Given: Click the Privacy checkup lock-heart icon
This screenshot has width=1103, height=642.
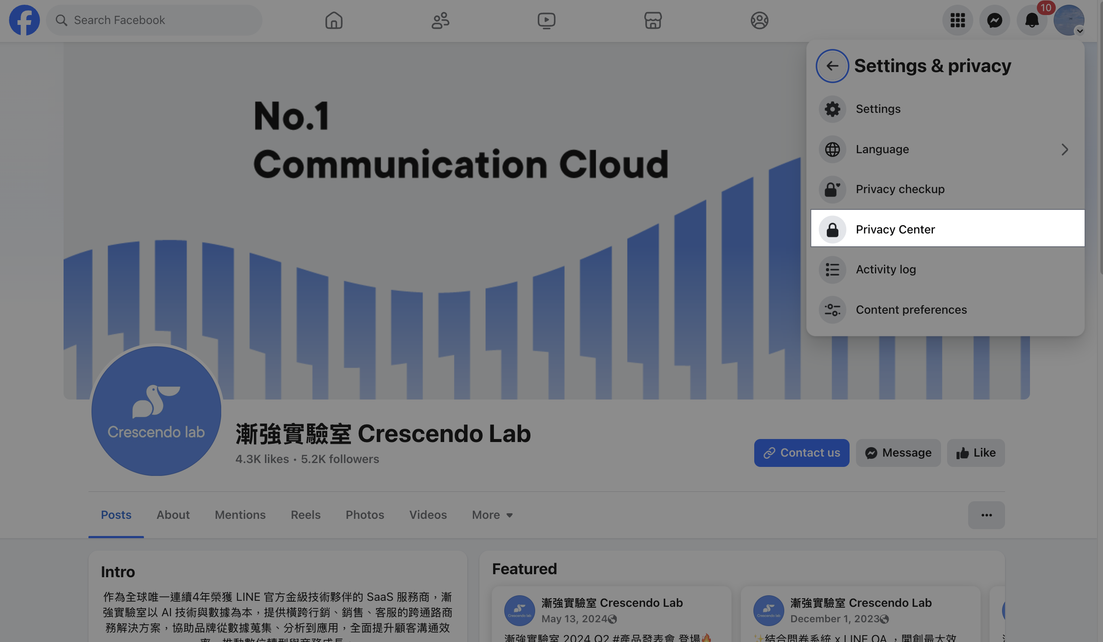Looking at the screenshot, I should (x=832, y=189).
